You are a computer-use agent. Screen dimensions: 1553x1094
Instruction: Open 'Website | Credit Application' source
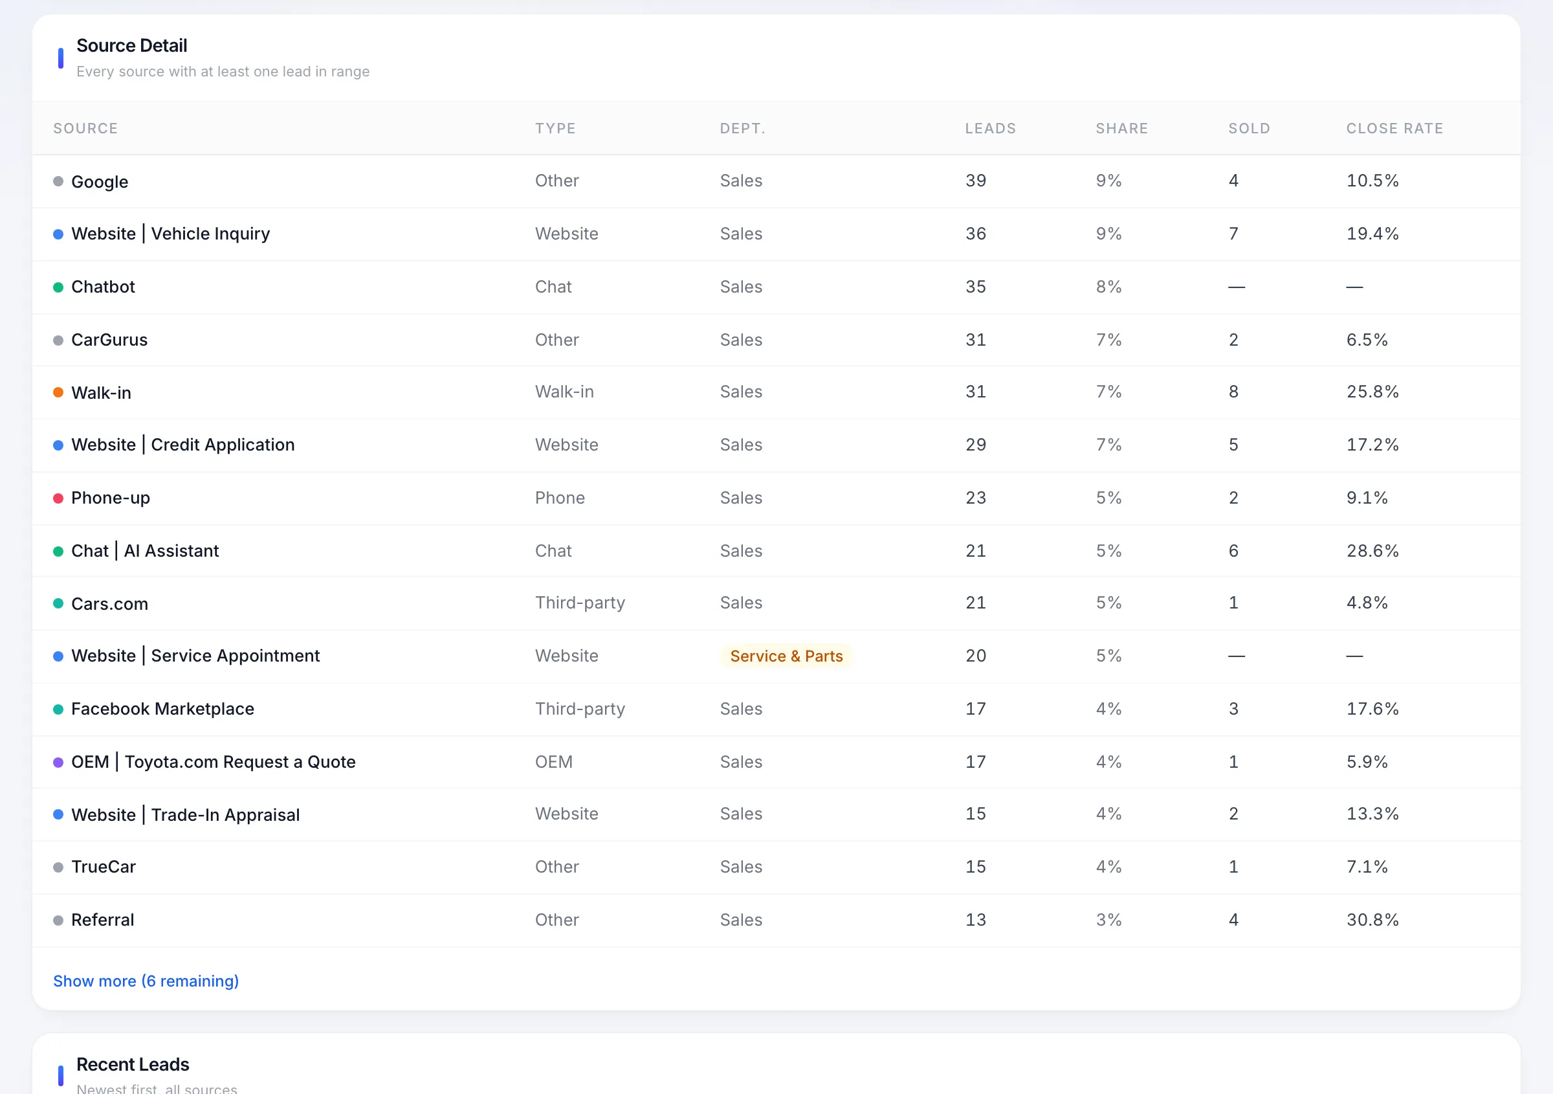pyautogui.click(x=183, y=445)
